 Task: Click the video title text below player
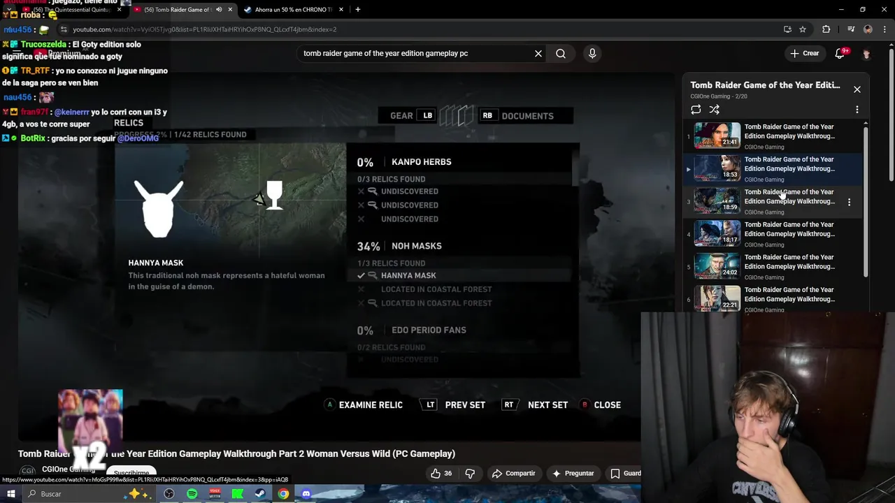pos(236,454)
